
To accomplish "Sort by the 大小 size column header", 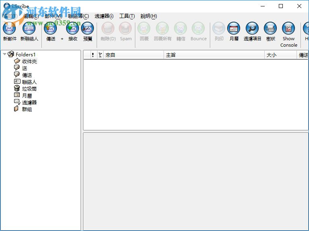I will (280, 55).
